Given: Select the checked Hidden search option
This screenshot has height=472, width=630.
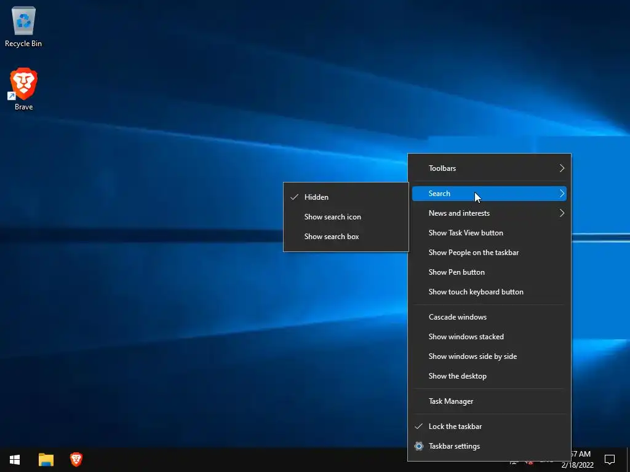Looking at the screenshot, I should click(346, 197).
